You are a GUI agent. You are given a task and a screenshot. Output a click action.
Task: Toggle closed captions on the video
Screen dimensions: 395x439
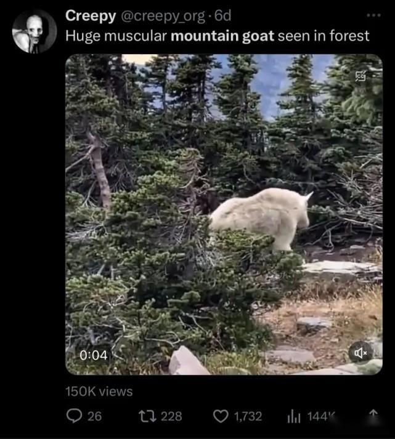(x=360, y=76)
